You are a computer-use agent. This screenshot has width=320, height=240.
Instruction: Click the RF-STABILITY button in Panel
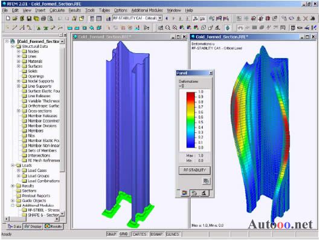194,170
